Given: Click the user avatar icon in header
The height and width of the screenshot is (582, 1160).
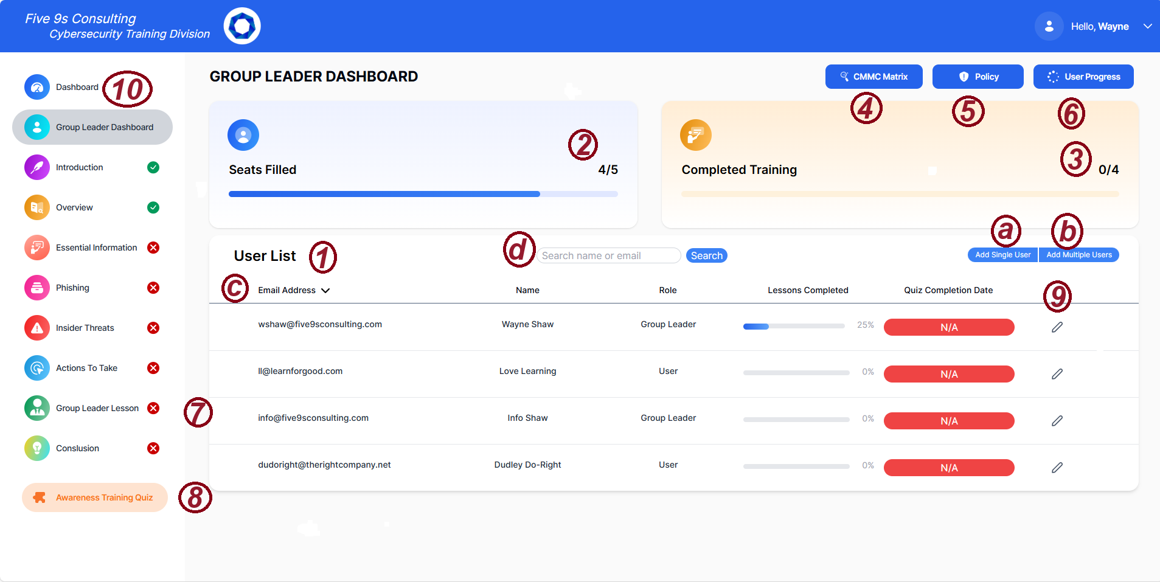Looking at the screenshot, I should (x=1049, y=26).
